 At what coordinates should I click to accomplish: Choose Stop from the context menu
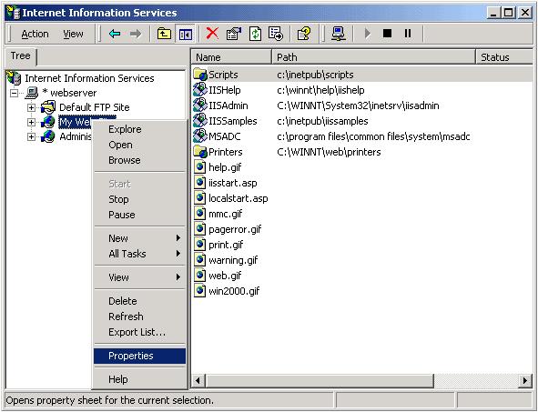point(140,199)
